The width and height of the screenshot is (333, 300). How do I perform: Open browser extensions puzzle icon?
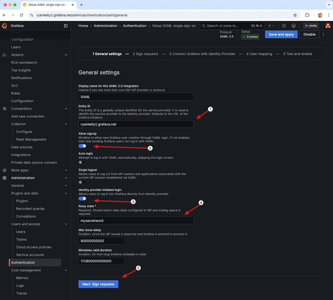tap(307, 15)
